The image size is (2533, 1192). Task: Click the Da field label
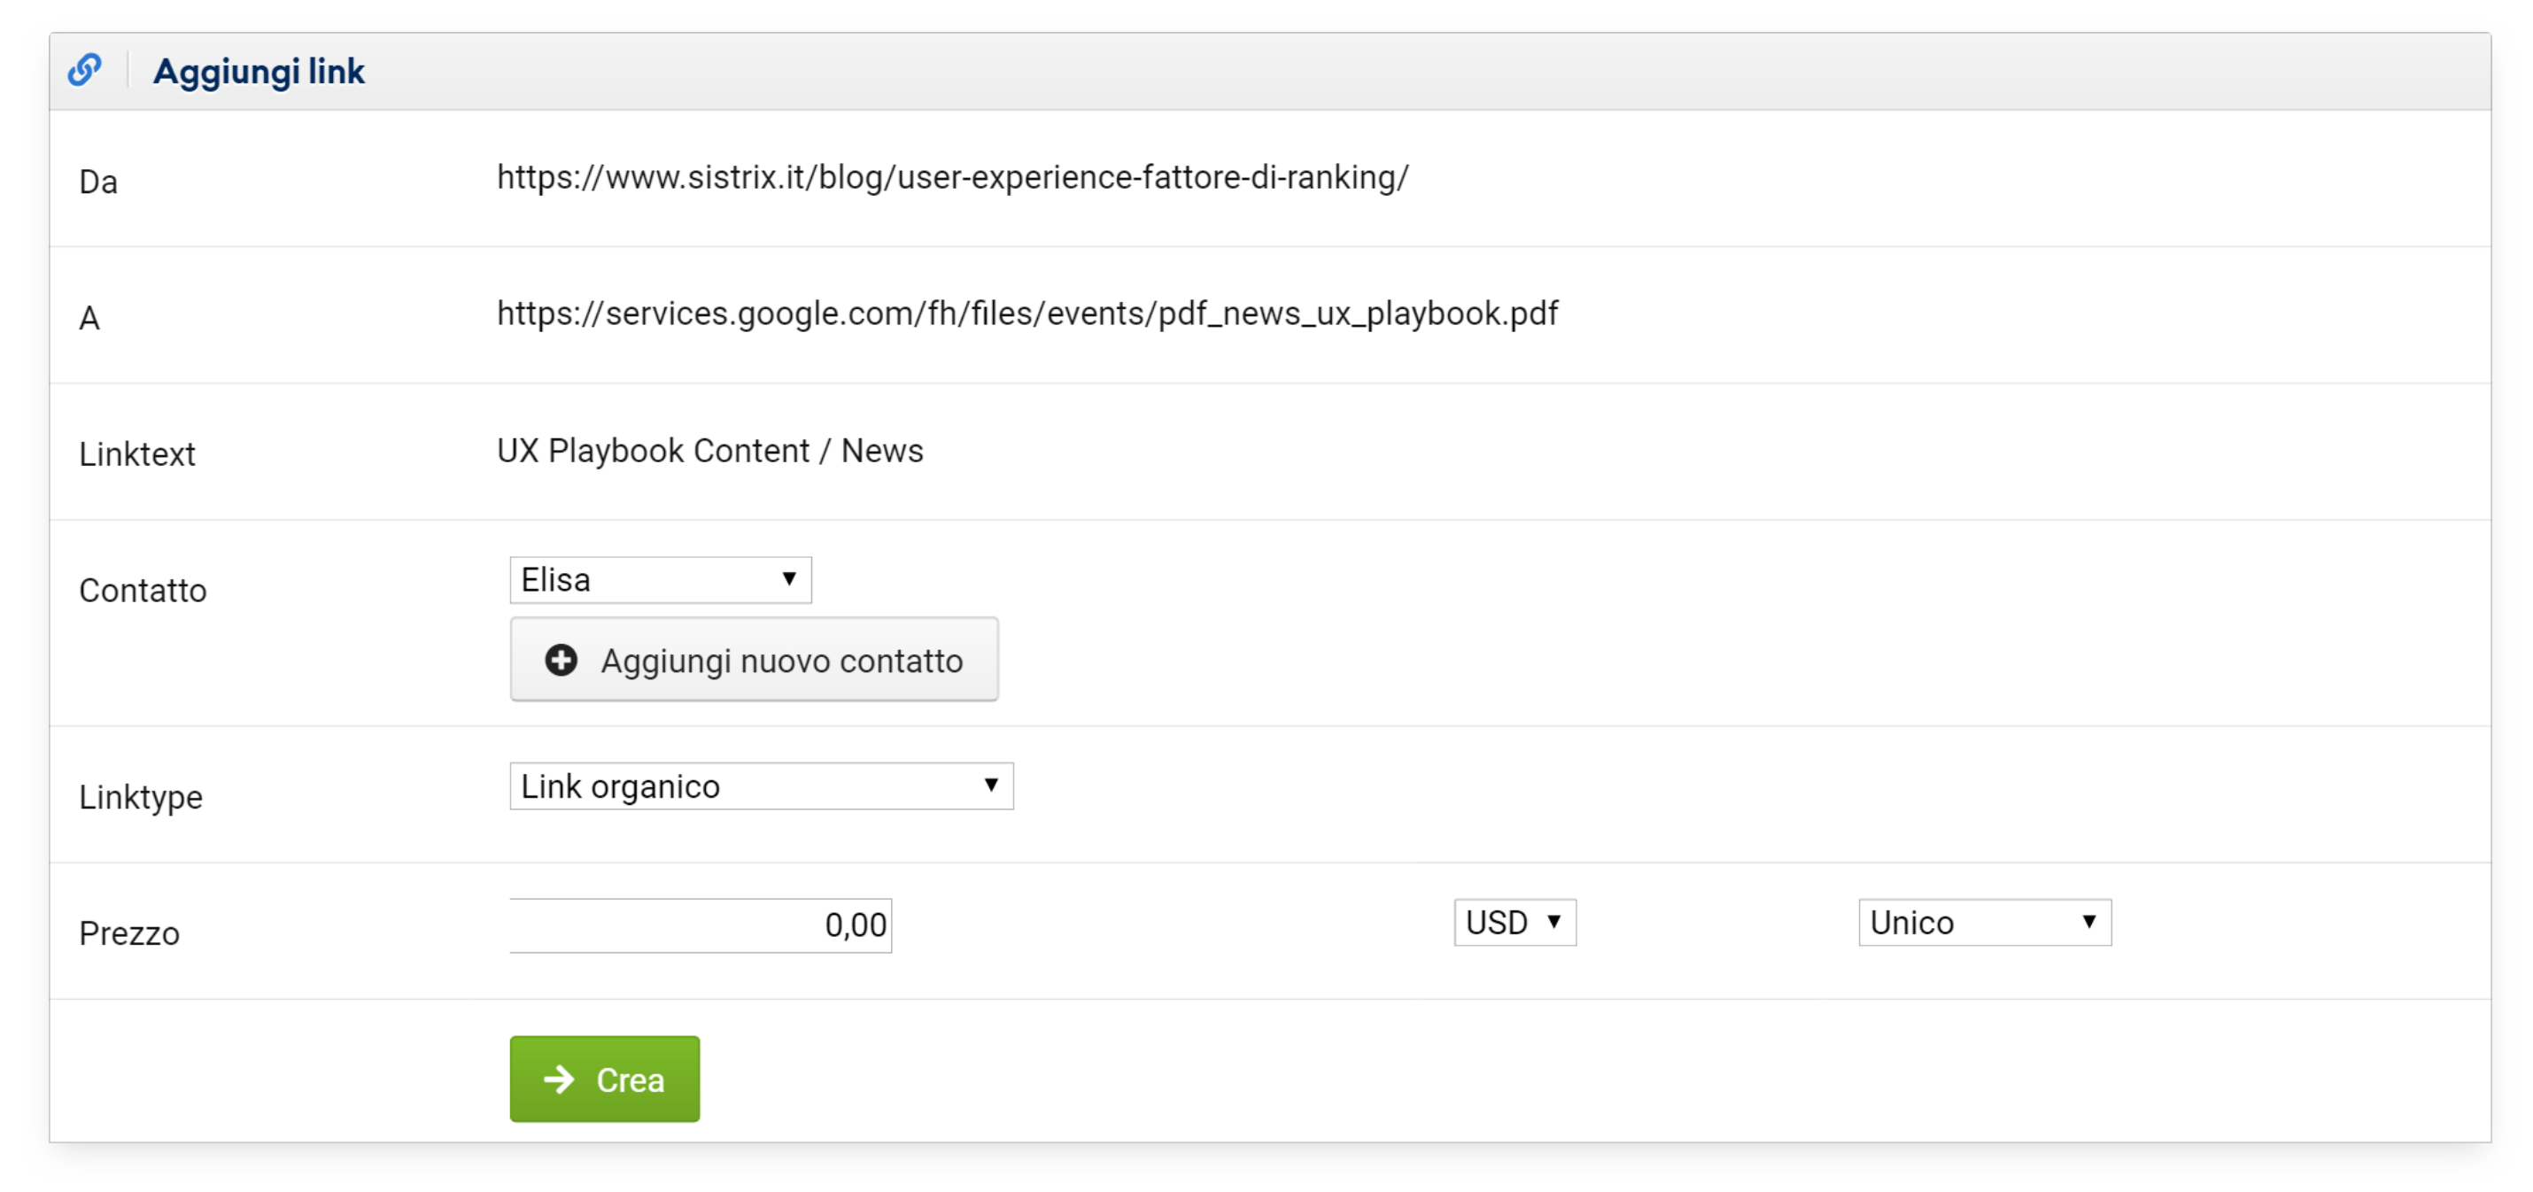coord(98,182)
